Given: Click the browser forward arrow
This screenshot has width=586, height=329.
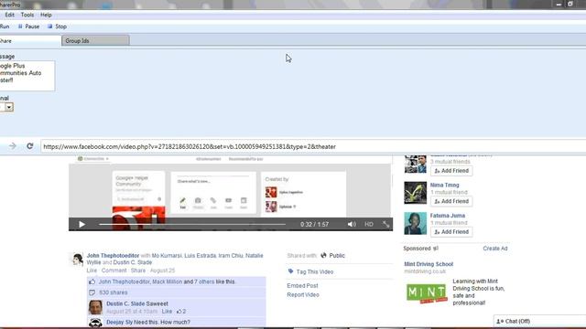Looking at the screenshot, I should [x=12, y=146].
